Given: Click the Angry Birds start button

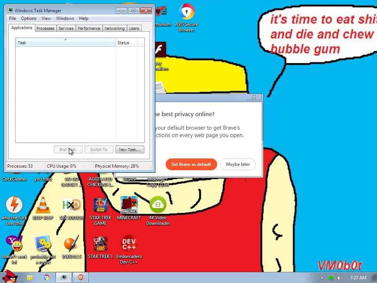Looking at the screenshot, I should tap(10, 277).
